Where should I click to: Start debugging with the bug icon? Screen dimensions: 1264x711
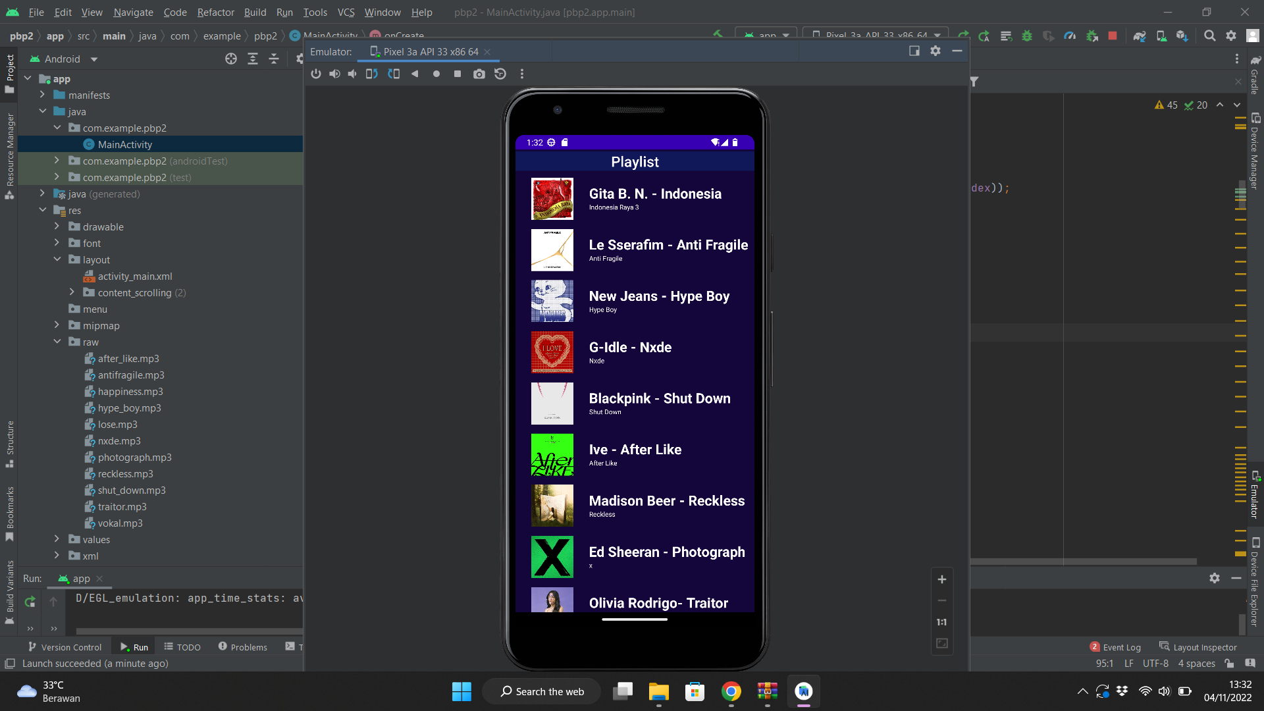(x=1028, y=36)
